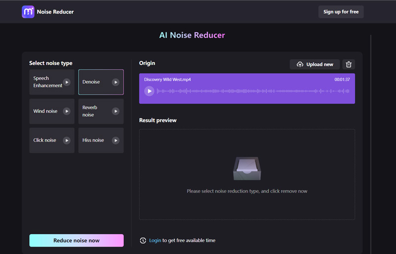The width and height of the screenshot is (396, 254).
Task: Delete the uploaded file with trash icon
Action: point(348,64)
